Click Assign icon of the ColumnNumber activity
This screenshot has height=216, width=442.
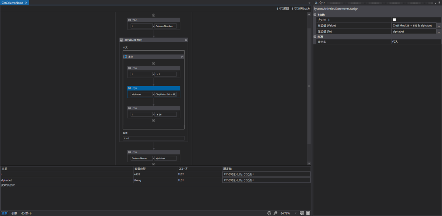(129, 20)
